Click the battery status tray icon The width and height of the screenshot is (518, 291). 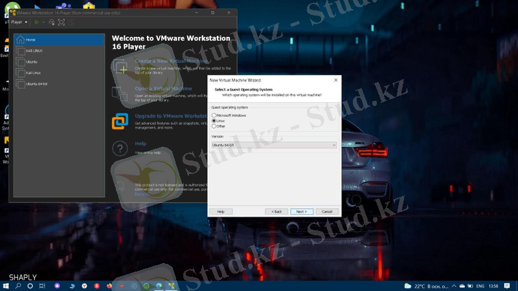pos(470,286)
